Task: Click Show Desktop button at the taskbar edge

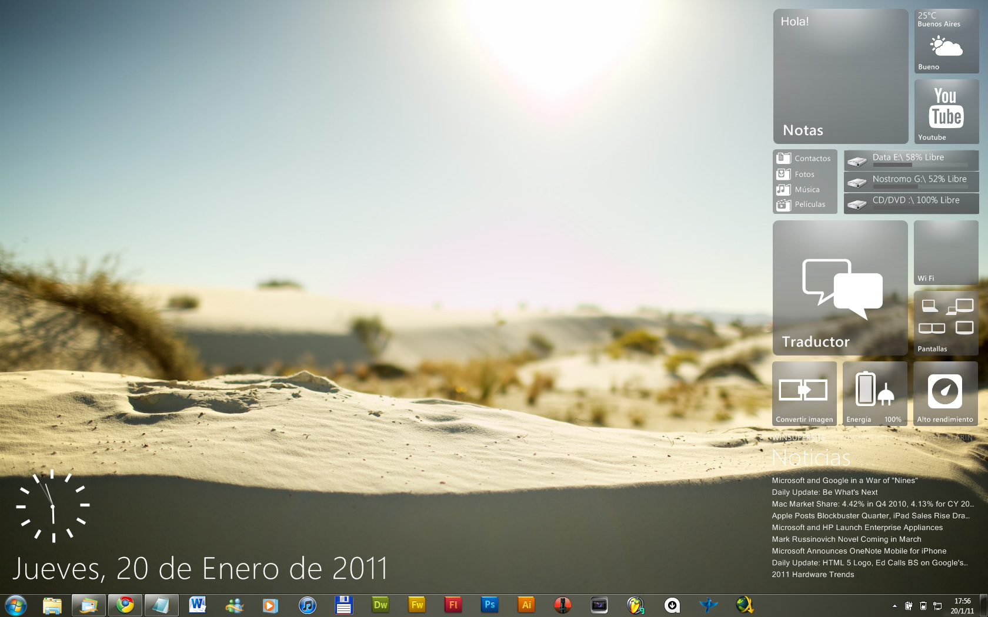Action: click(x=983, y=605)
